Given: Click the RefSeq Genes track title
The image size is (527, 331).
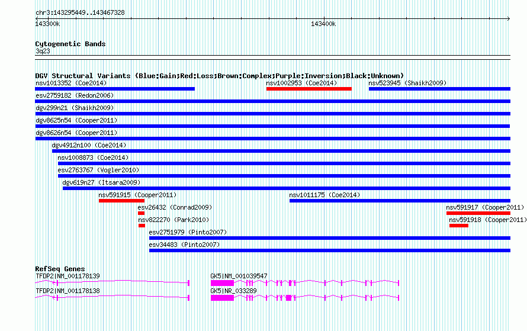Looking at the screenshot, I should pos(60,269).
